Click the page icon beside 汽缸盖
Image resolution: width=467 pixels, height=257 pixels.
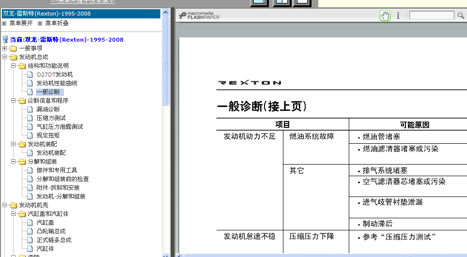pyautogui.click(x=30, y=223)
